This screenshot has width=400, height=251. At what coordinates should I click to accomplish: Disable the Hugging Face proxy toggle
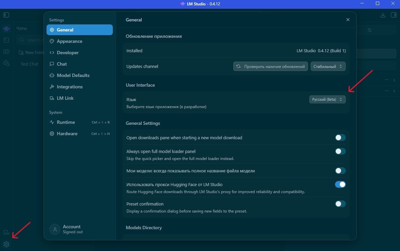(340, 184)
